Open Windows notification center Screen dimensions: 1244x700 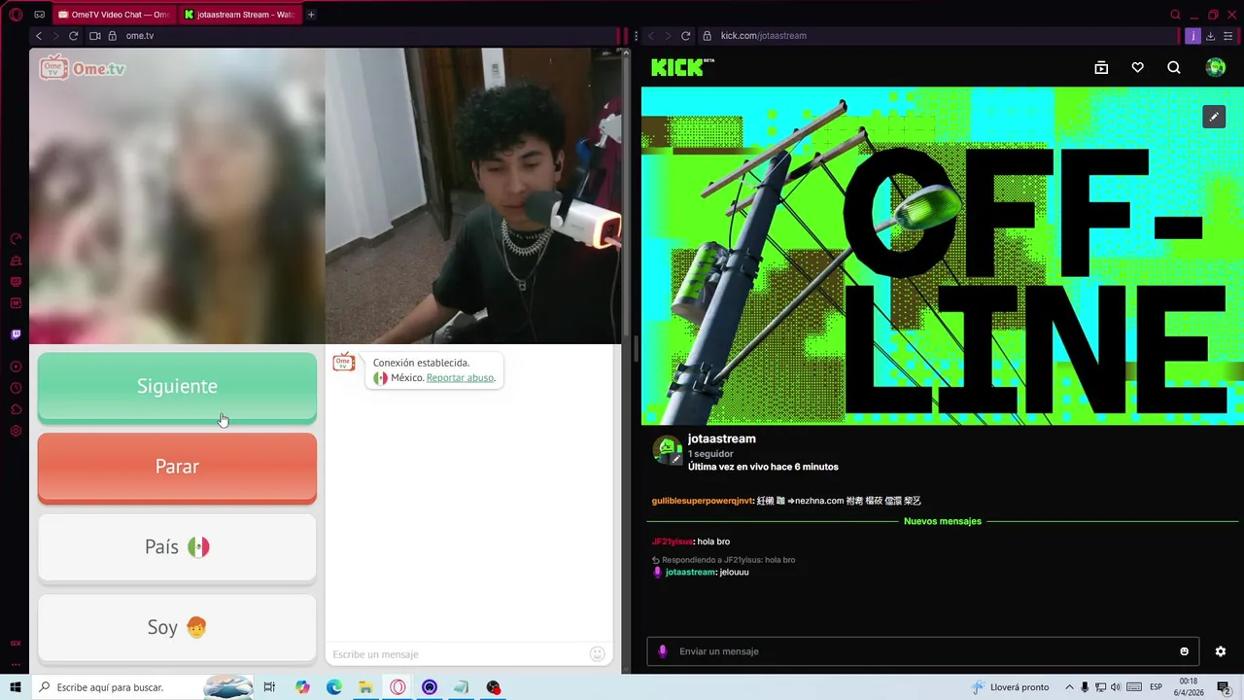tap(1225, 687)
